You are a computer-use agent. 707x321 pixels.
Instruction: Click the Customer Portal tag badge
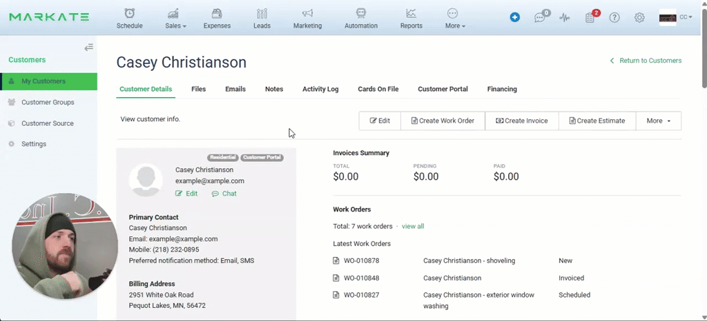pyautogui.click(x=262, y=157)
